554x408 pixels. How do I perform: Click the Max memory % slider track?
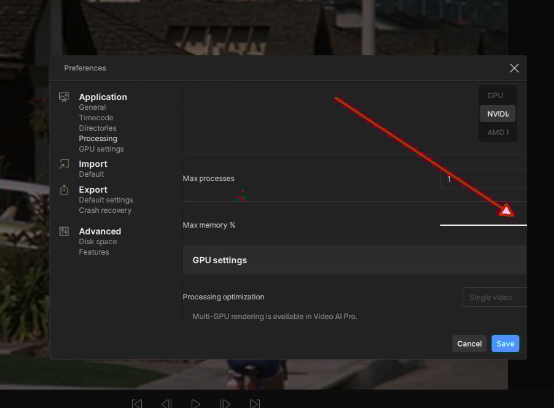pyautogui.click(x=483, y=225)
